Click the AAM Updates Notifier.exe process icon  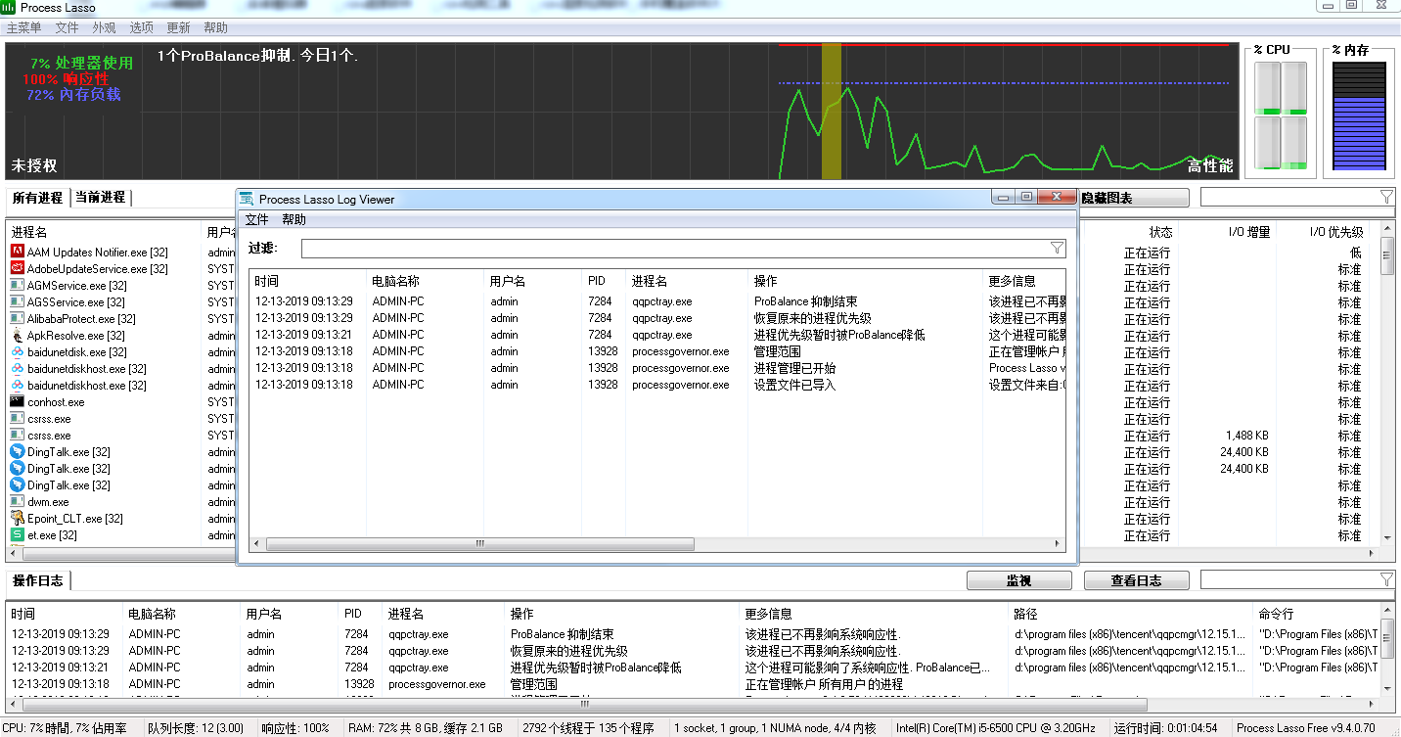pos(18,253)
